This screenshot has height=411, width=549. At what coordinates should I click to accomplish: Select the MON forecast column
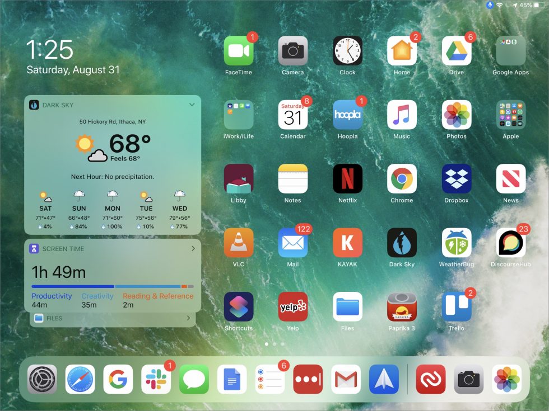point(113,210)
